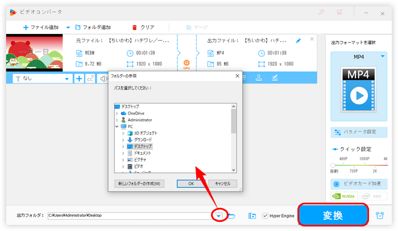Click the video clip icon beside Hyper Engine
The width and height of the screenshot is (398, 231).
pos(252,216)
